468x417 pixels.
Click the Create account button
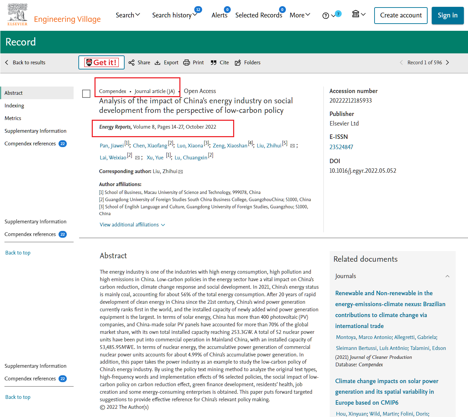(401, 15)
